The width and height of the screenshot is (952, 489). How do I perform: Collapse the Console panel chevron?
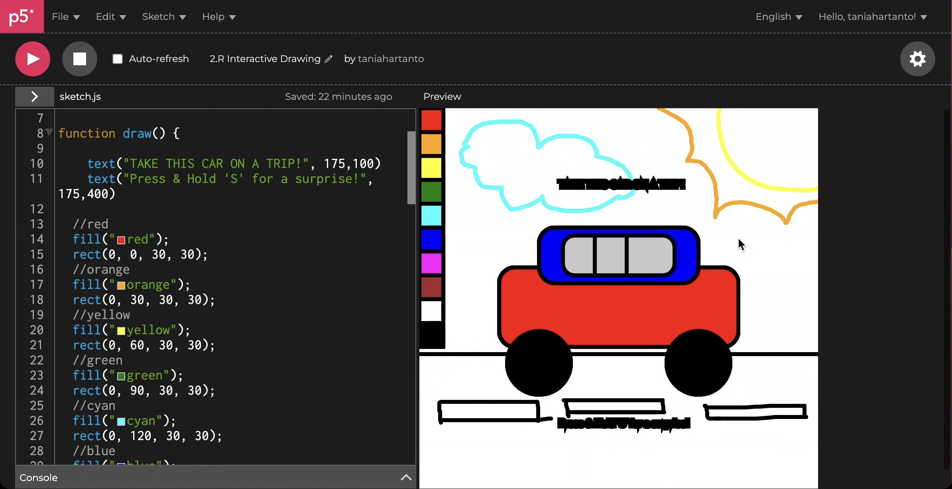pyautogui.click(x=405, y=477)
